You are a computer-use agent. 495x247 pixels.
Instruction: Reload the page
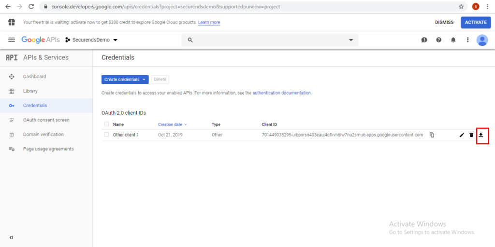[31, 6]
